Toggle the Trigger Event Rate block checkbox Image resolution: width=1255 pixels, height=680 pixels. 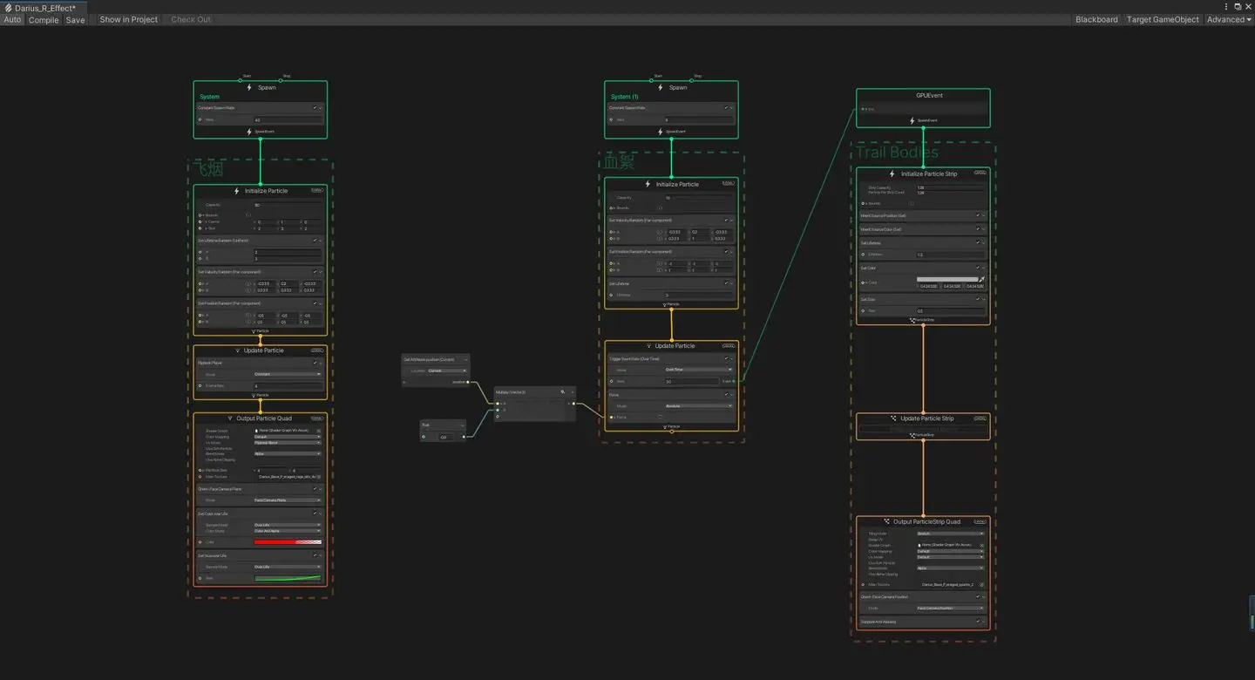[x=726, y=358]
